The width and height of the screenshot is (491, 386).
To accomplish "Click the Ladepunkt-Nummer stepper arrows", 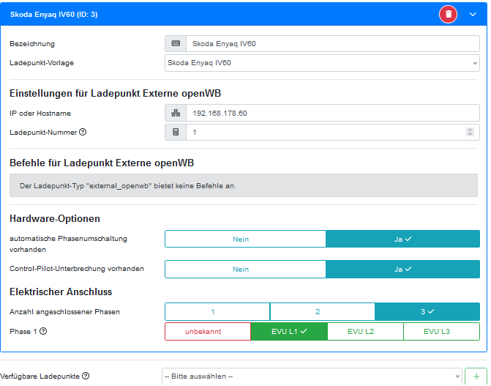I will 470,133.
